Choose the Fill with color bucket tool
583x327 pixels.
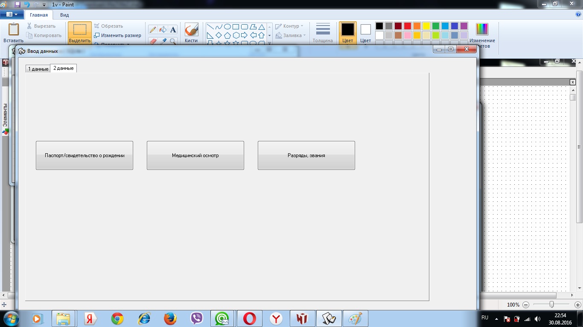point(163,29)
